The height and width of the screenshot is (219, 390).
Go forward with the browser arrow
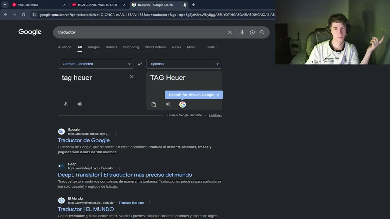(14, 15)
